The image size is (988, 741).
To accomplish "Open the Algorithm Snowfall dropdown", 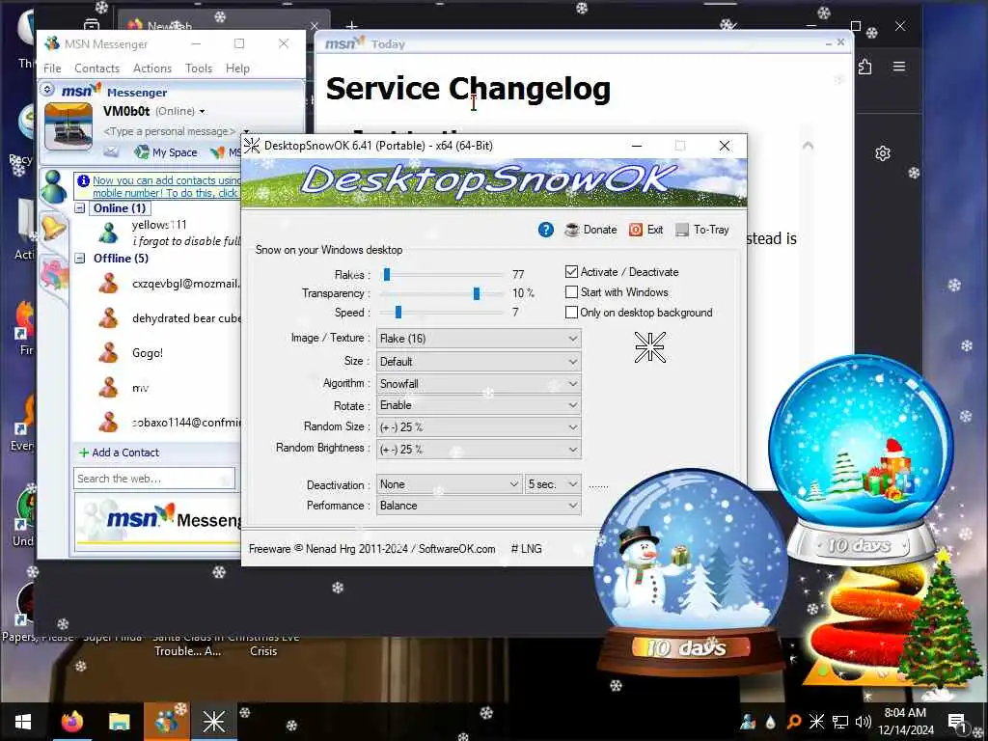I will point(479,383).
